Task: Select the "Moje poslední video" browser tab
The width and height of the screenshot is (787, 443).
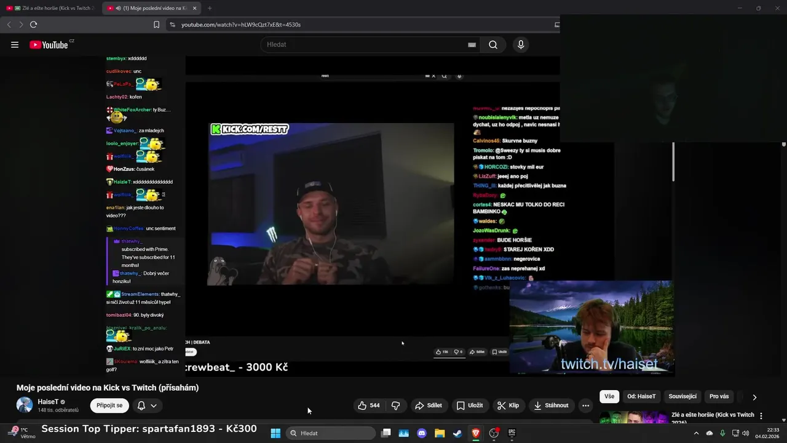Action: pyautogui.click(x=151, y=8)
